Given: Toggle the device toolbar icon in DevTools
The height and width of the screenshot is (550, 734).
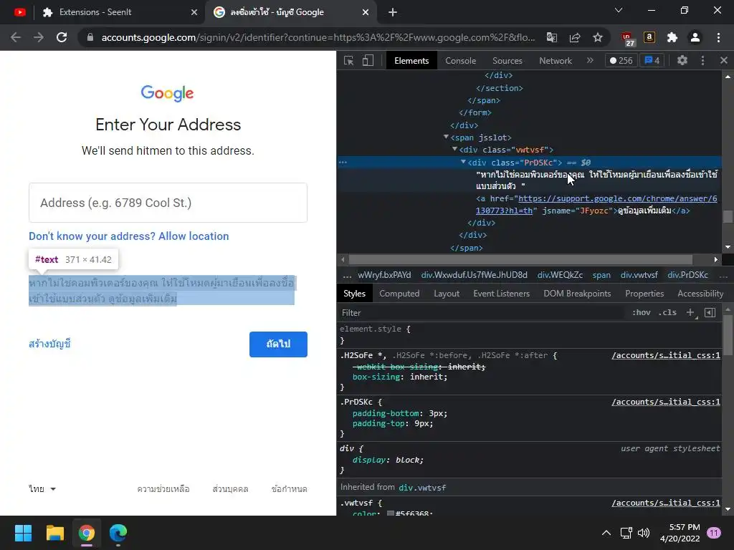Looking at the screenshot, I should (x=368, y=60).
